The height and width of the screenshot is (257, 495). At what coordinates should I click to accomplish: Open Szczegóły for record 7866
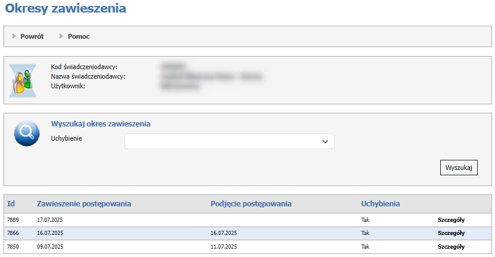point(451,233)
